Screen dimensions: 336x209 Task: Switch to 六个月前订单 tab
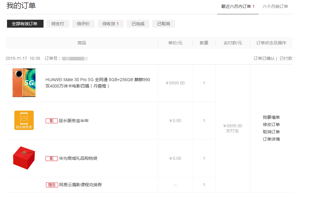275,6
